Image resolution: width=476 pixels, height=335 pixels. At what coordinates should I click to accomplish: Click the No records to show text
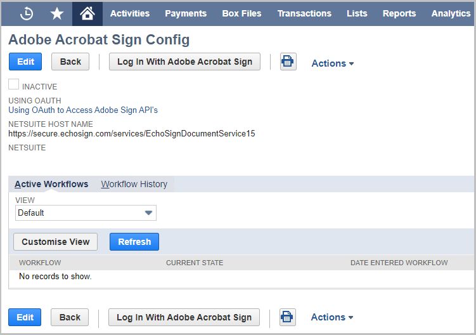pos(55,277)
